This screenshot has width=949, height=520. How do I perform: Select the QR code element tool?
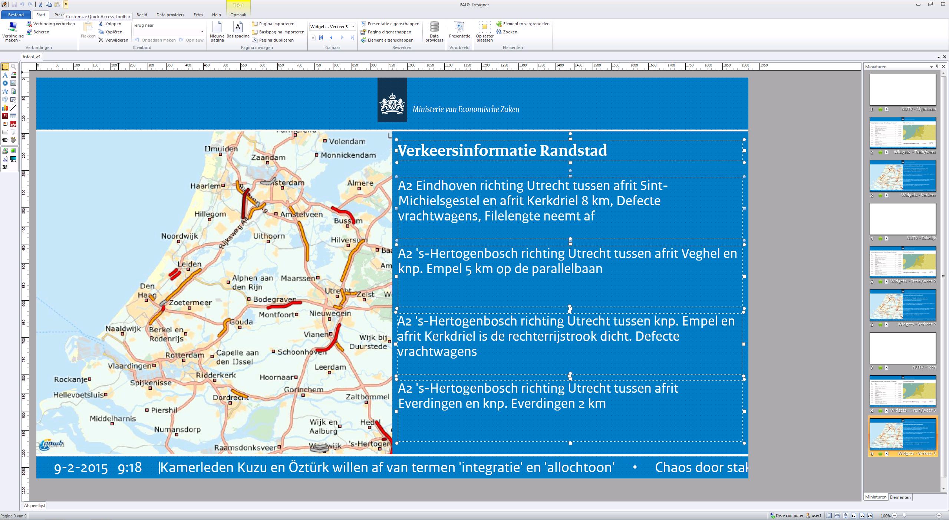point(5,167)
